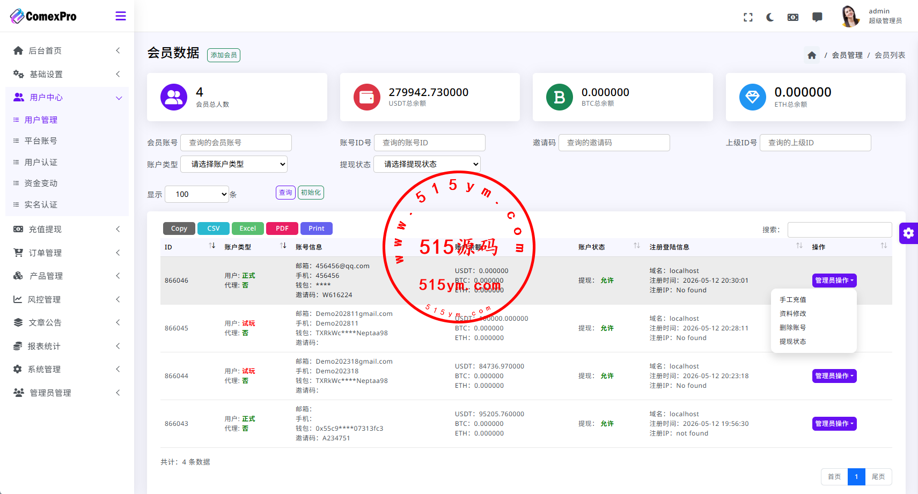The width and height of the screenshot is (918, 494).
Task: Choose 删除账号 in the admin menu
Action: tap(792, 328)
